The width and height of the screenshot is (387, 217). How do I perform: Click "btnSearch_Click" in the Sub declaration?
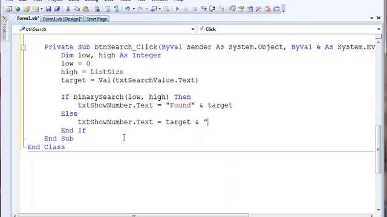pyautogui.click(x=126, y=47)
